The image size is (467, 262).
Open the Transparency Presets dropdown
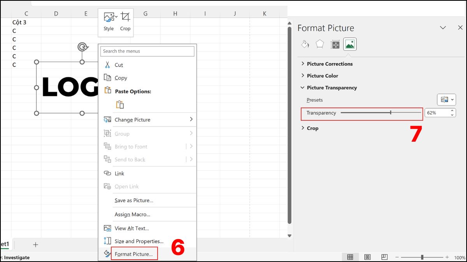pyautogui.click(x=446, y=99)
